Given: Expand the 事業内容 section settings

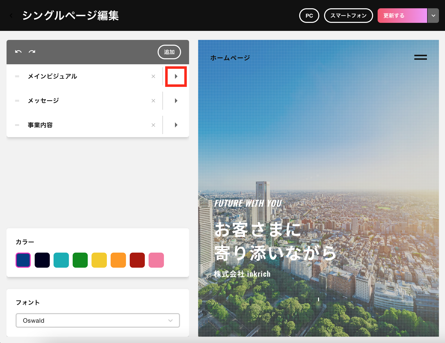Looking at the screenshot, I should (x=176, y=125).
